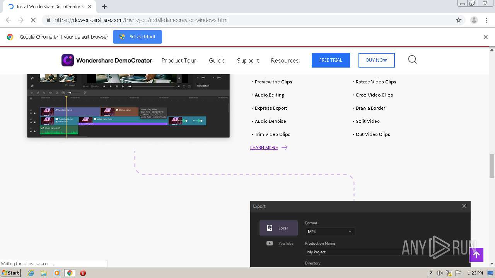This screenshot has width=495, height=278.
Task: Open the Product Tour menu
Action: point(179,60)
